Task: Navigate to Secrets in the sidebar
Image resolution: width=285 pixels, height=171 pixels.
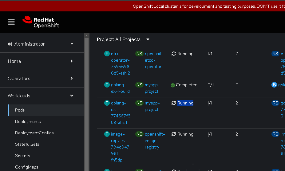Action: pyautogui.click(x=22, y=156)
